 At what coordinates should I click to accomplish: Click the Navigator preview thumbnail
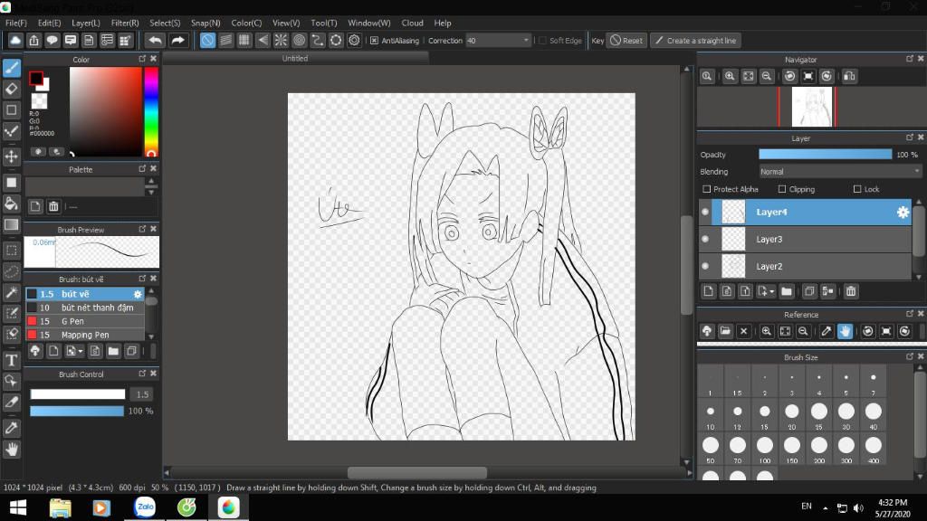811,107
